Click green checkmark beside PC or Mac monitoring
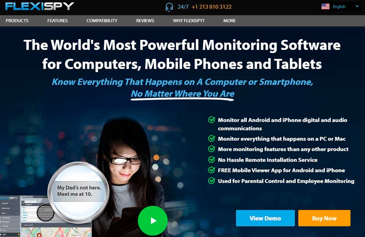365x237 pixels. (211, 139)
